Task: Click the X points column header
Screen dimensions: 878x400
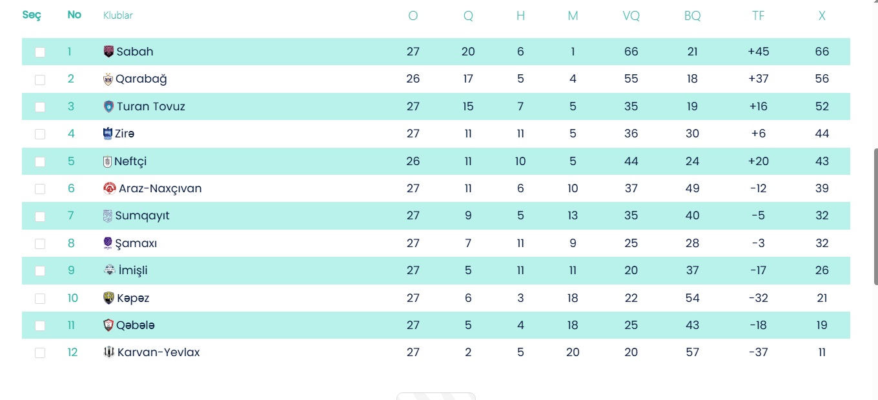Action: click(x=822, y=16)
